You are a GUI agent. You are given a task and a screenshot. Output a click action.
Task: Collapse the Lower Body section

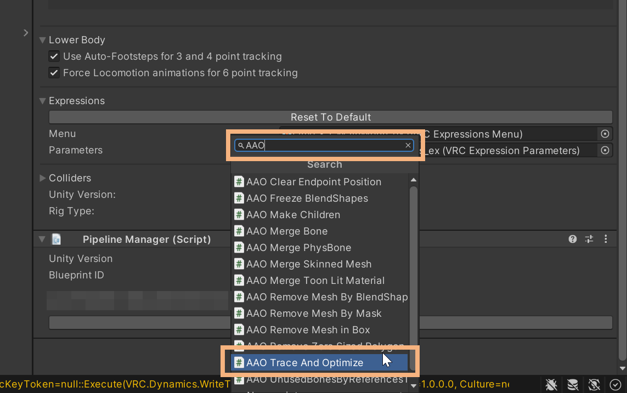[x=42, y=40]
